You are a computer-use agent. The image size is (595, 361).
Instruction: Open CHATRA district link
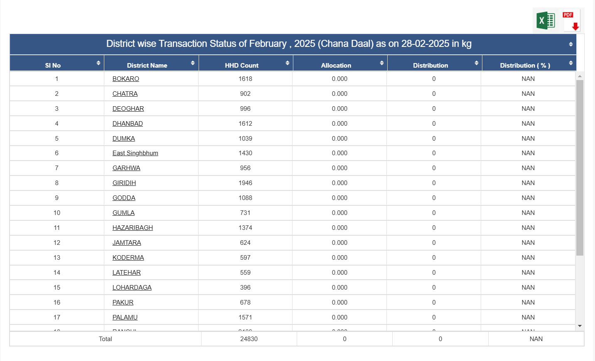click(x=125, y=94)
